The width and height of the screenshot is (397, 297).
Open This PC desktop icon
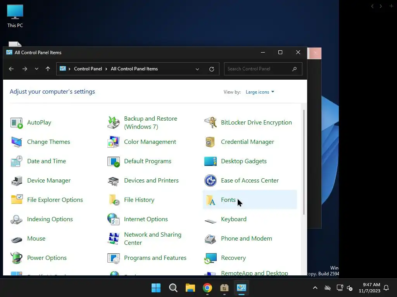click(x=15, y=16)
